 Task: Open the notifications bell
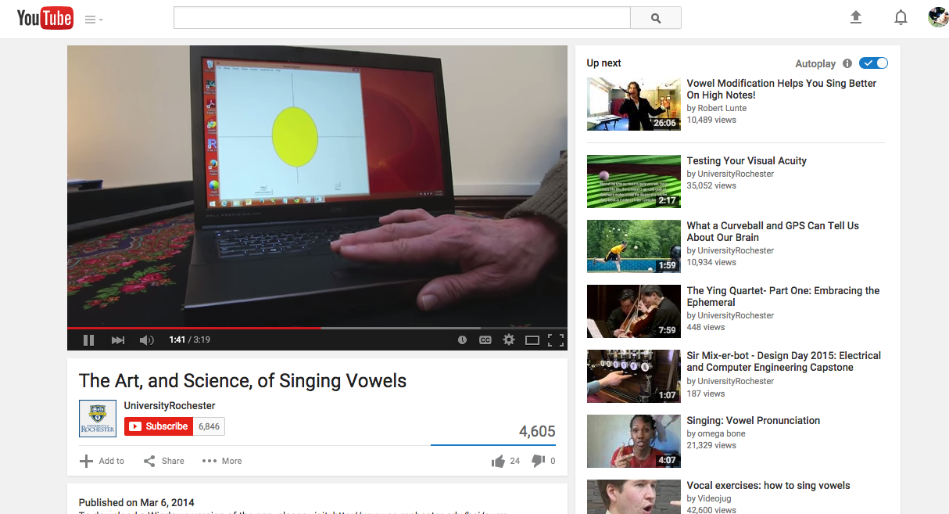(901, 17)
